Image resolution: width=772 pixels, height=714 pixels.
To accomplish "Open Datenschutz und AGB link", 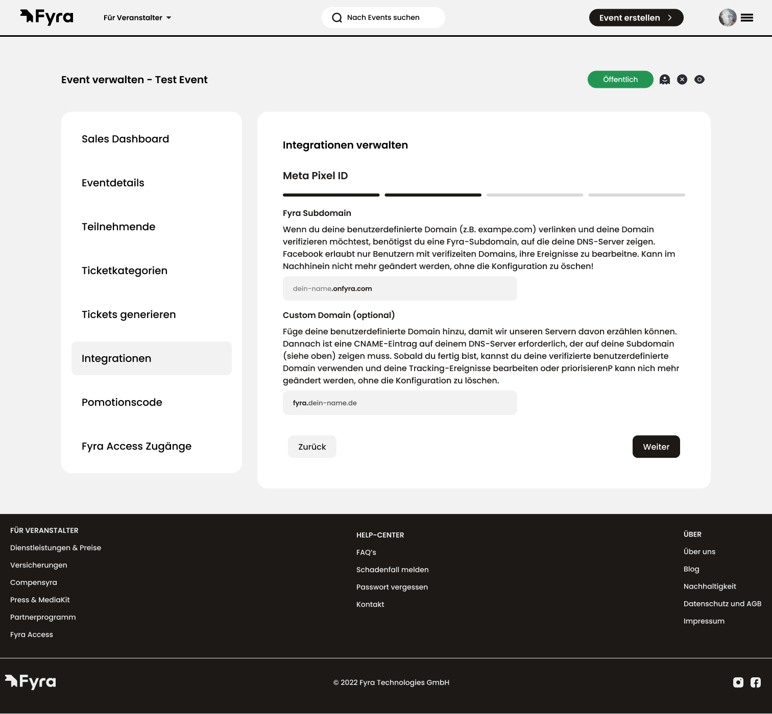I will 722,604.
